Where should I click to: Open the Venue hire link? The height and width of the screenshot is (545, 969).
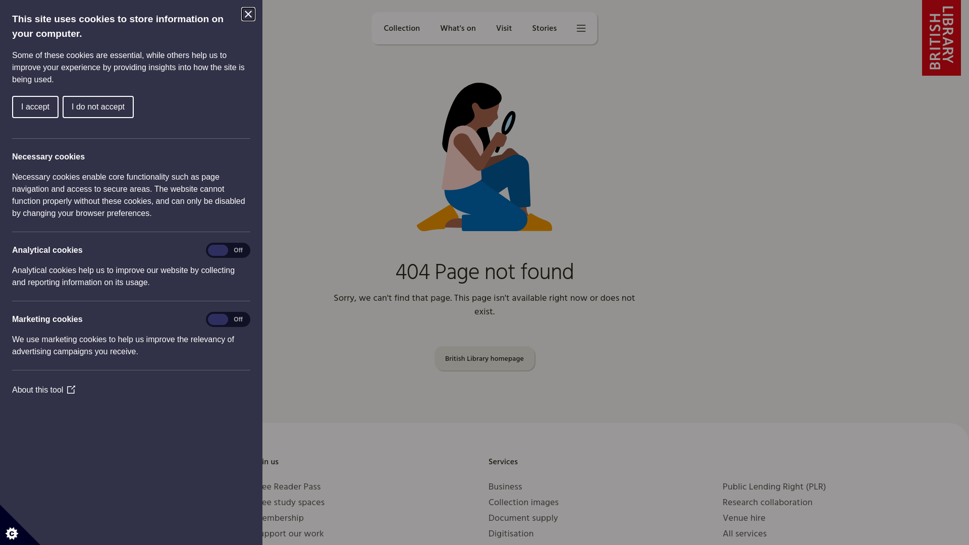pyautogui.click(x=744, y=518)
